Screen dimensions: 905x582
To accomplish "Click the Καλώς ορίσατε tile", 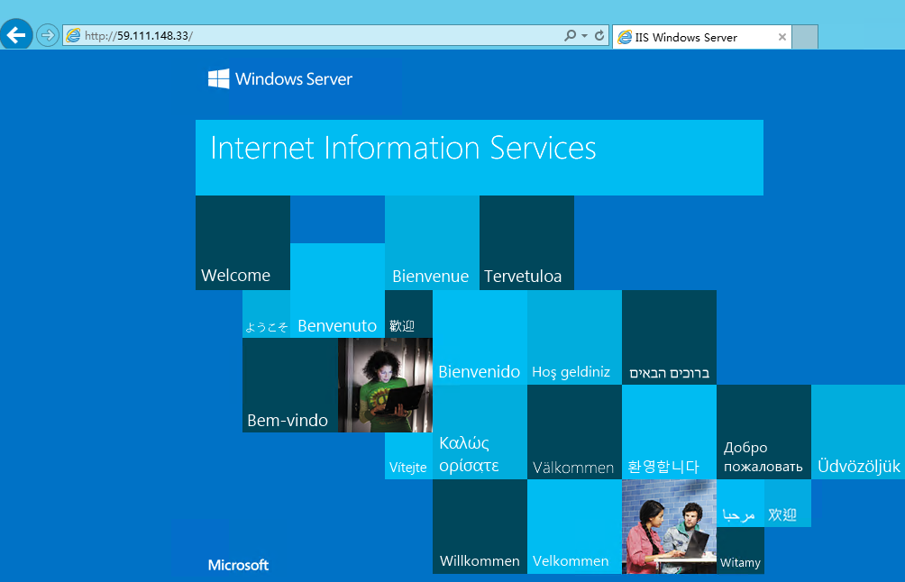I will [x=480, y=432].
